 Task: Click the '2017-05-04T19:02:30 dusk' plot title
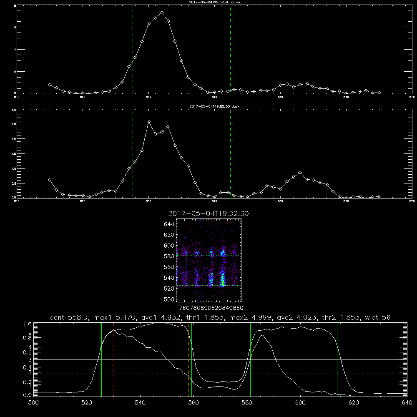(214, 106)
